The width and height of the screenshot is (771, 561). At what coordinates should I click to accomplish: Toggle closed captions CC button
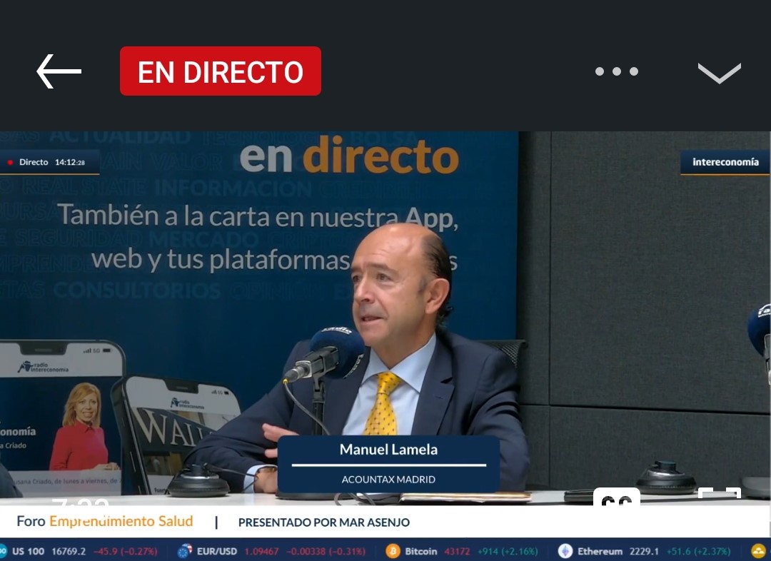pos(616,497)
